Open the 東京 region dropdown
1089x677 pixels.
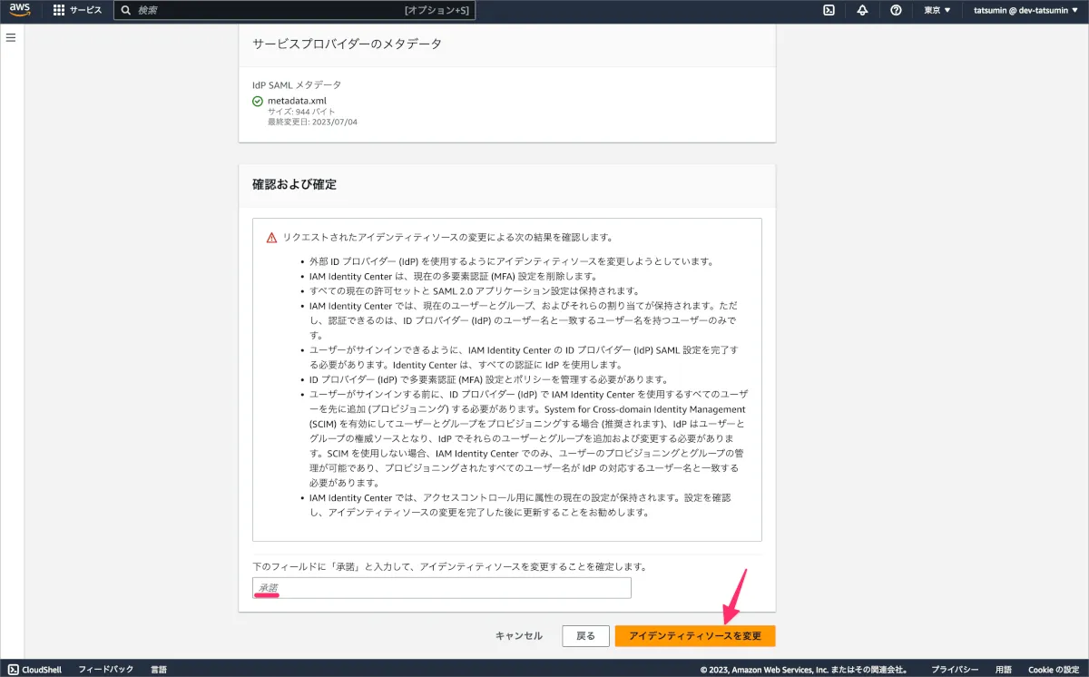(x=937, y=10)
